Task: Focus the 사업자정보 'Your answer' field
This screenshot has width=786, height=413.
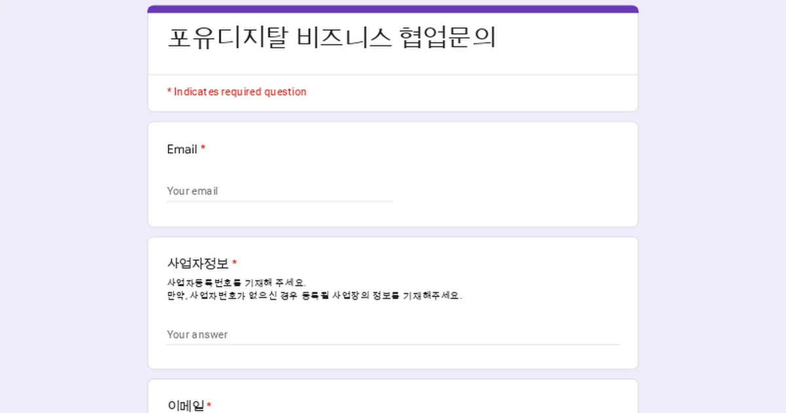Action: tap(393, 334)
